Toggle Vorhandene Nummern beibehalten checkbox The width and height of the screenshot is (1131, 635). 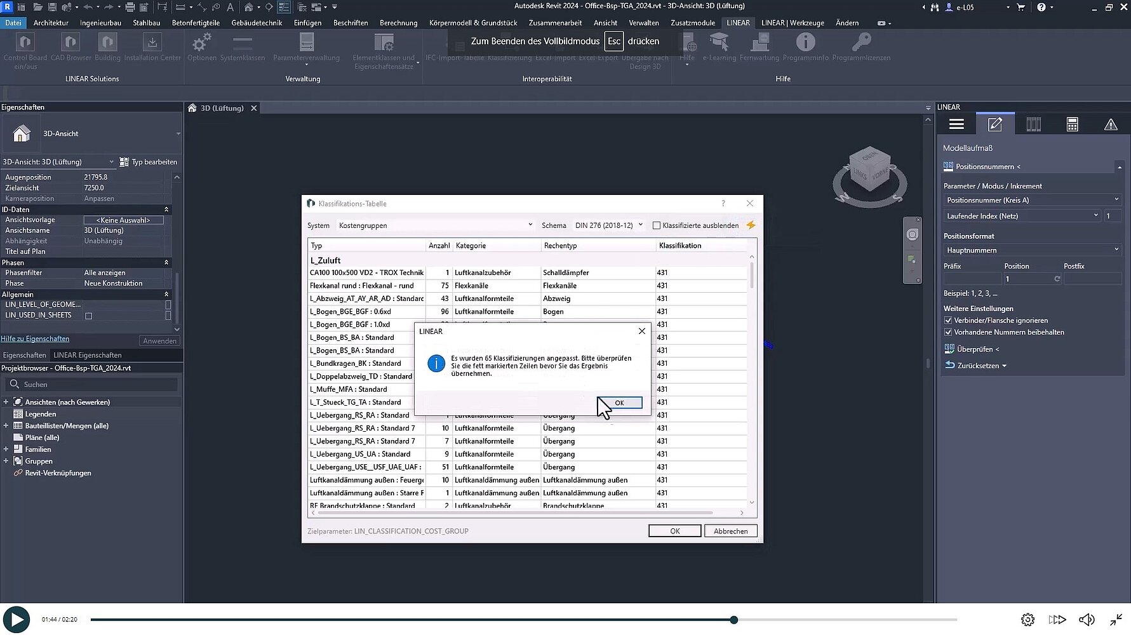click(948, 332)
